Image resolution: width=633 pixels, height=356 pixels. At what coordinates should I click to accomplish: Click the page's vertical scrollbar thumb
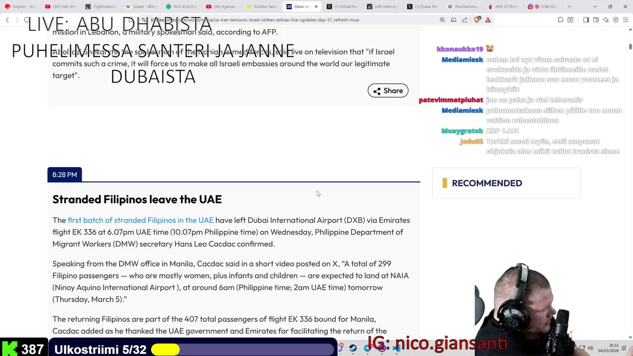tap(630, 46)
